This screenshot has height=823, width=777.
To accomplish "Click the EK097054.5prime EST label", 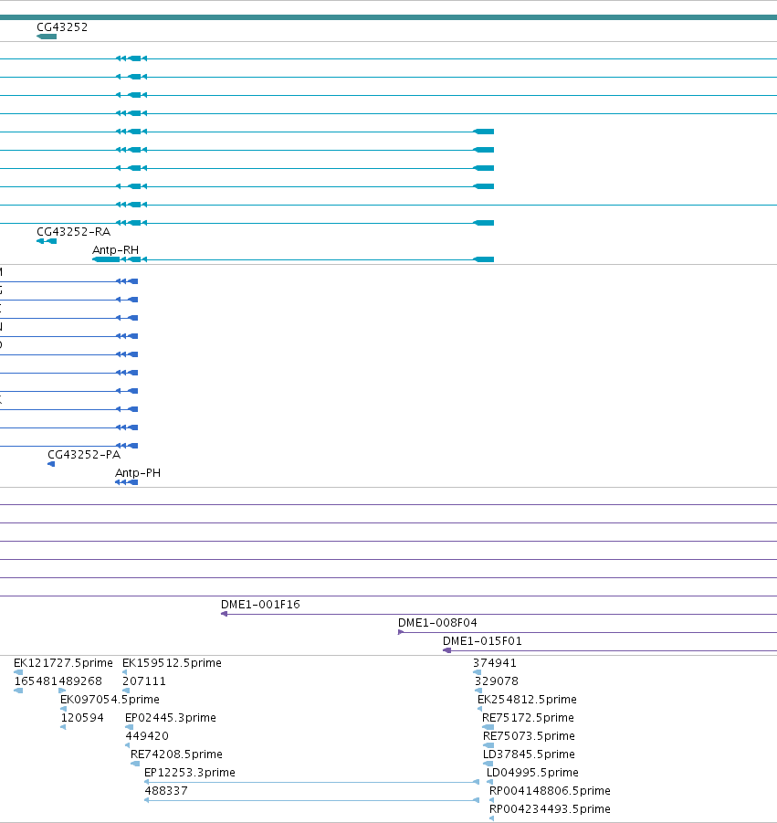I will (110, 699).
